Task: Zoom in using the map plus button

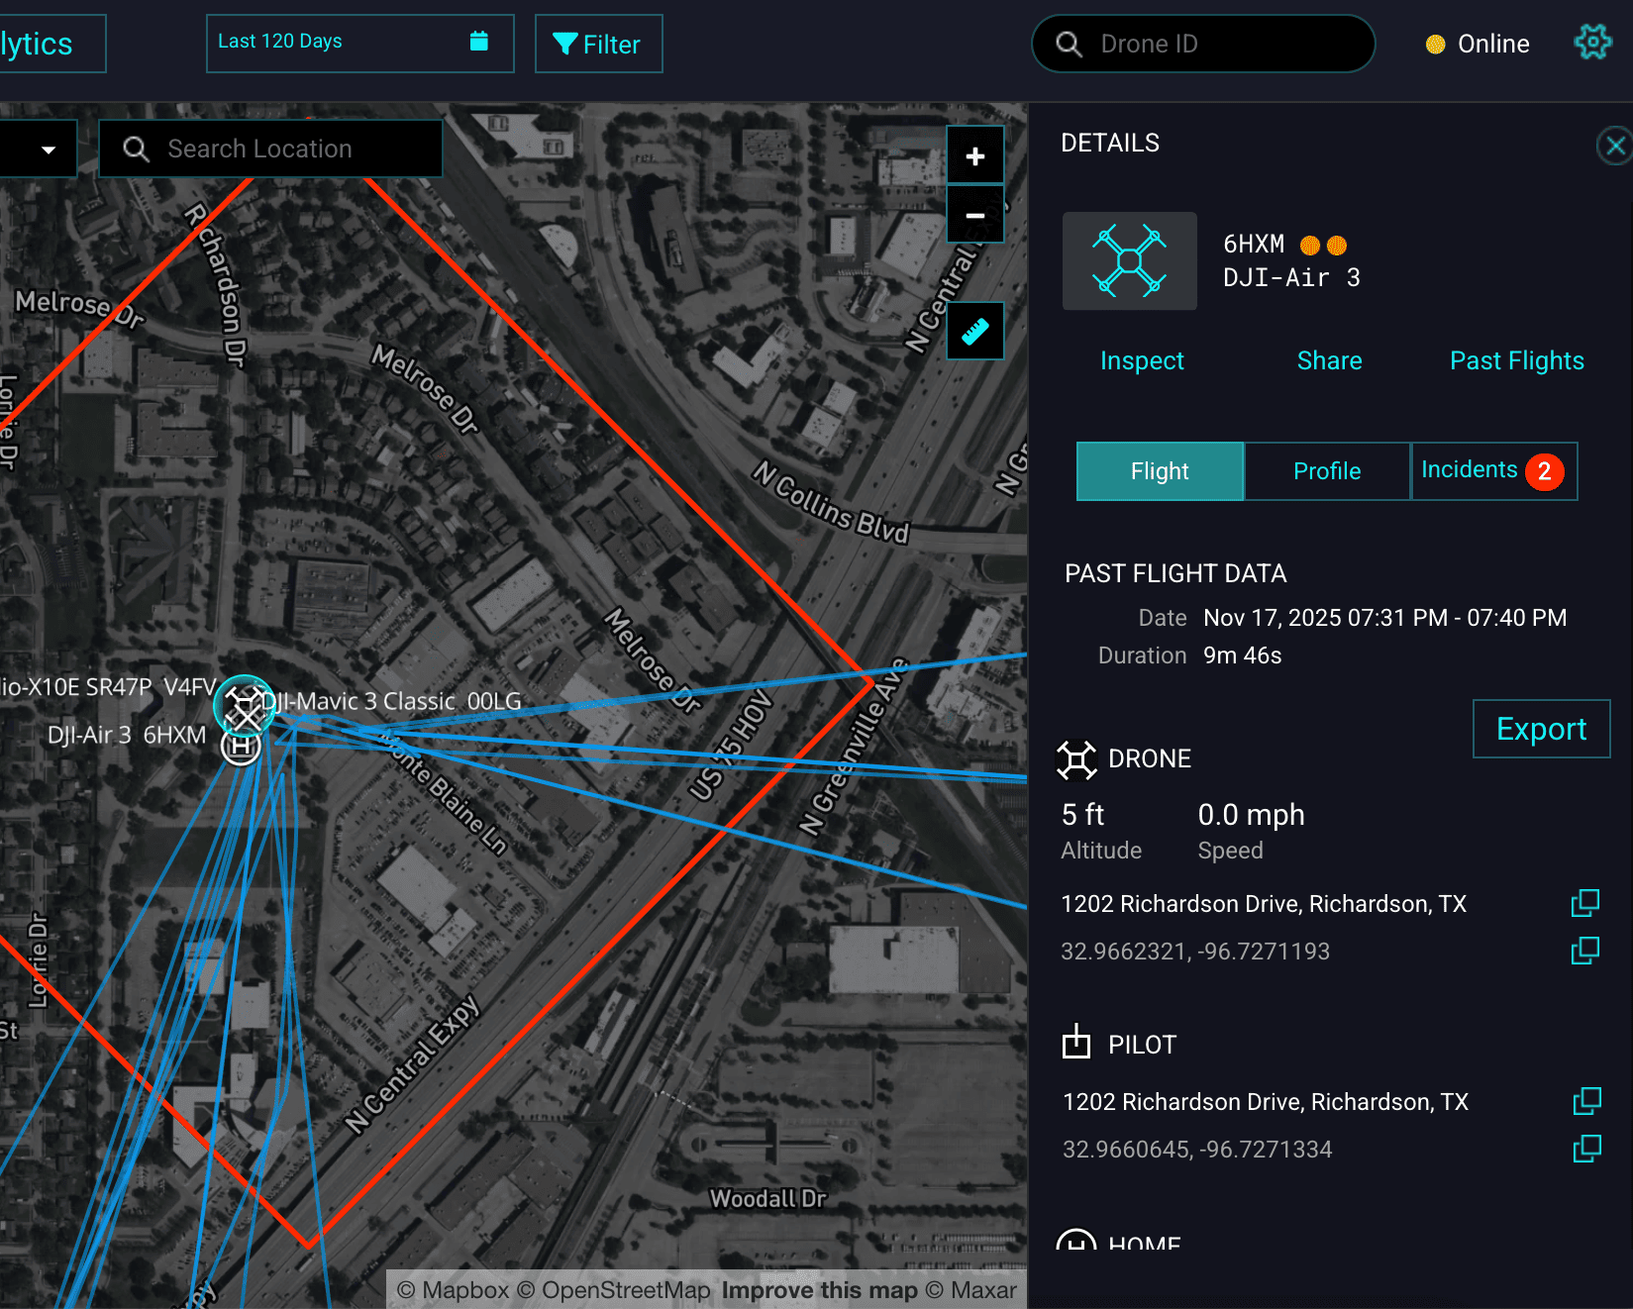Action: click(x=975, y=154)
